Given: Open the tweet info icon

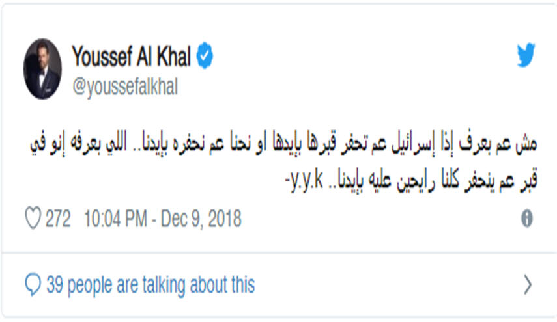Looking at the screenshot, I should tap(526, 219).
